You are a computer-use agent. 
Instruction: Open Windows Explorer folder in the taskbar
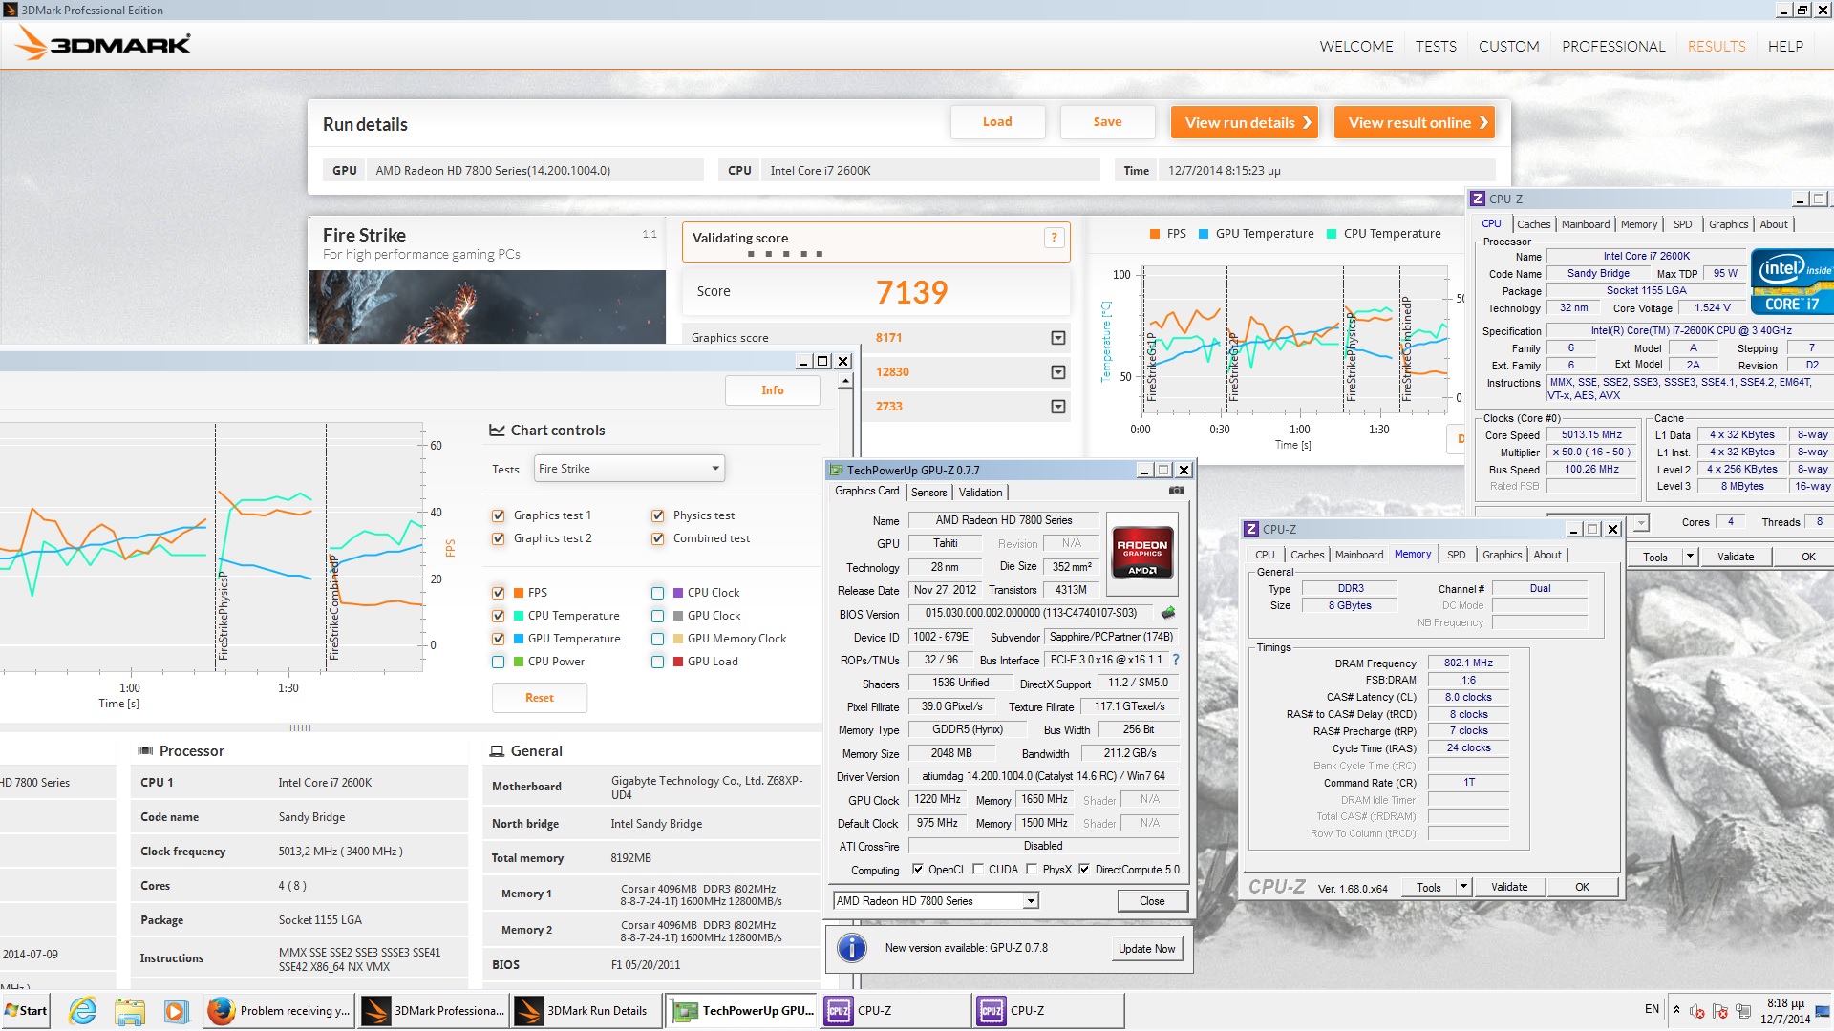pos(129,1010)
